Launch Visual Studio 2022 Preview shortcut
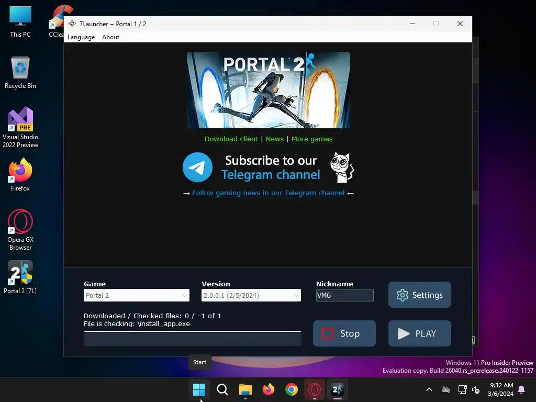536x402 pixels. pos(20,127)
